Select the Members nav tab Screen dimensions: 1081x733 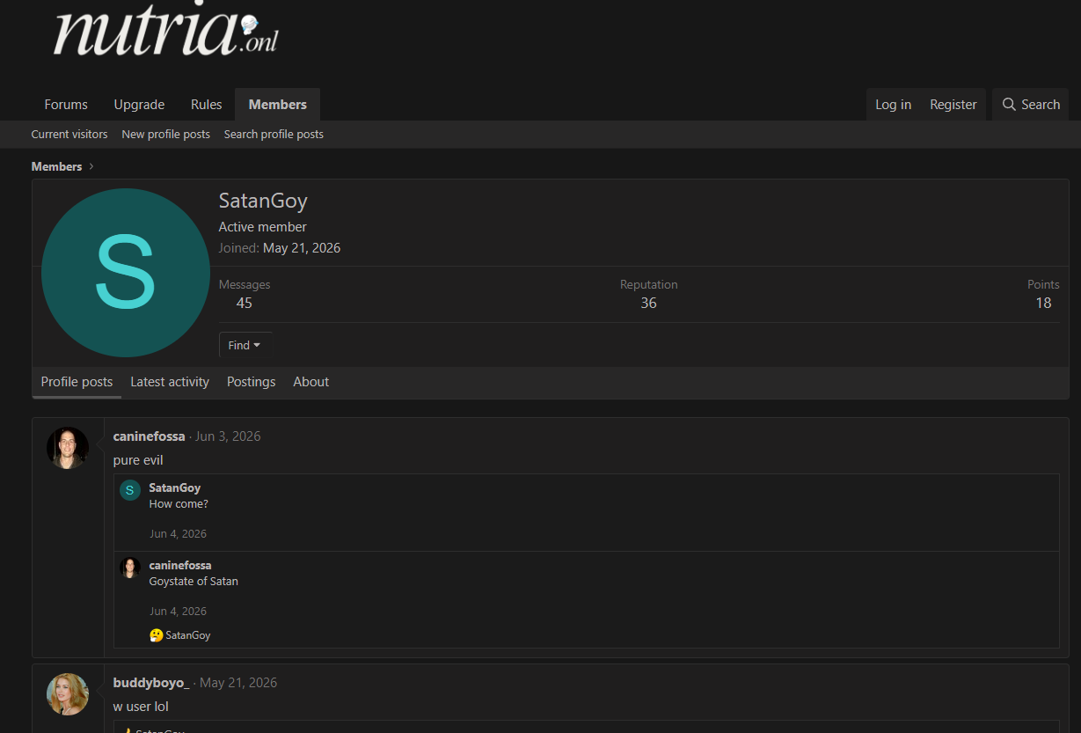[x=278, y=105]
